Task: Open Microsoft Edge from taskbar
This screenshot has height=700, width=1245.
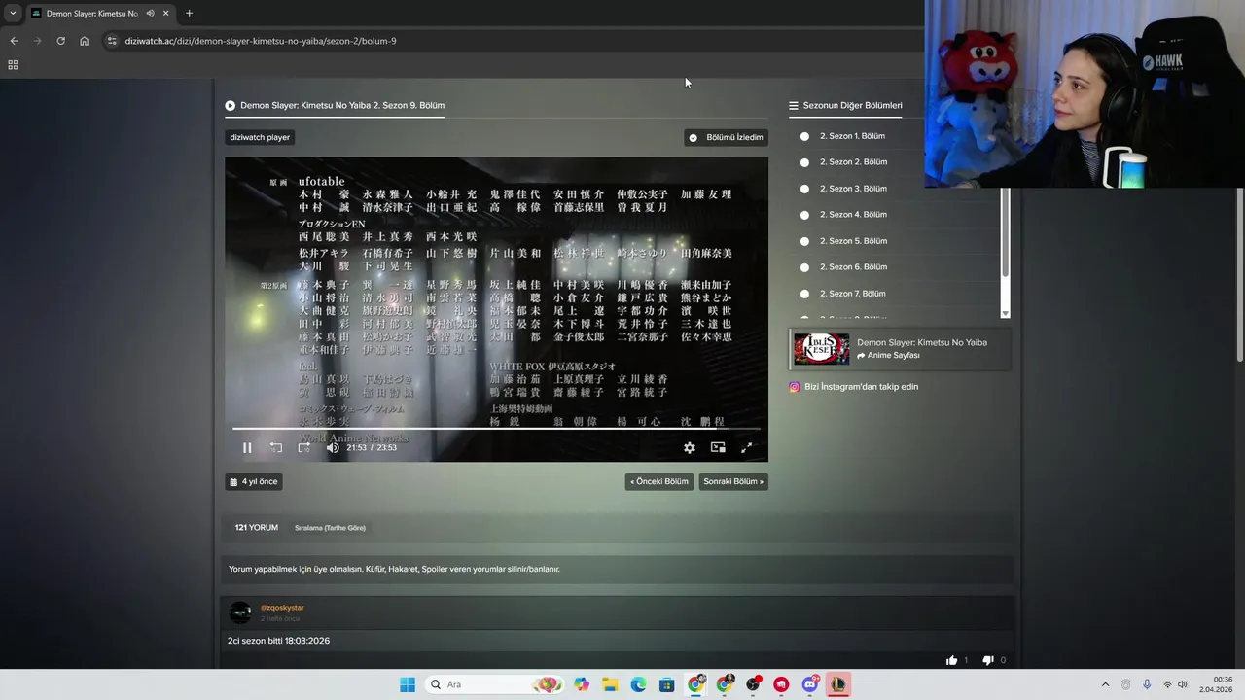Action: pyautogui.click(x=638, y=684)
